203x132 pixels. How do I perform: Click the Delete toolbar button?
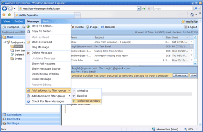point(77,27)
